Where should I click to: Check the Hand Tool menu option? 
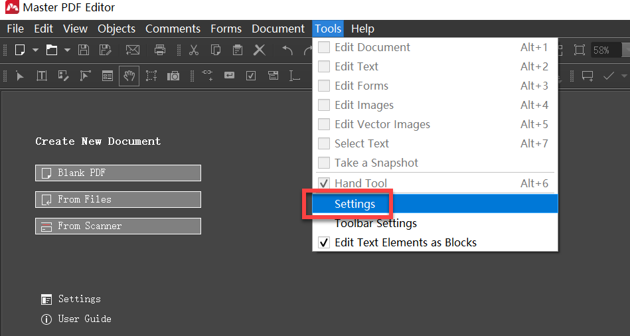pos(360,183)
